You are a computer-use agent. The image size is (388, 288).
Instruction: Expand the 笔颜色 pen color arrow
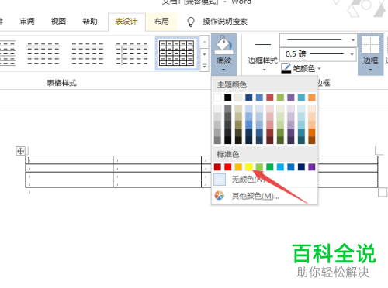coord(319,69)
